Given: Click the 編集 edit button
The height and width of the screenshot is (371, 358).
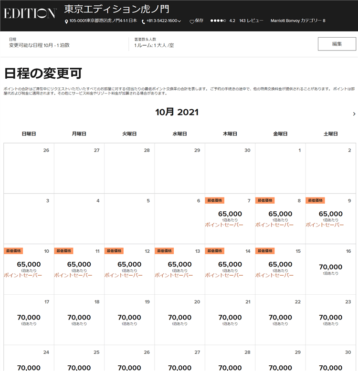Looking at the screenshot, I should click(337, 44).
